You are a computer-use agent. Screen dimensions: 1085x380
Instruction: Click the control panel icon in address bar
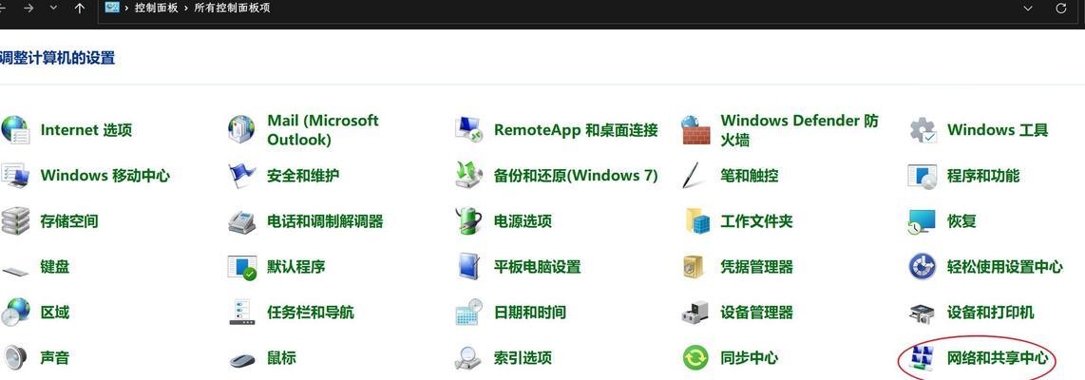click(x=112, y=8)
